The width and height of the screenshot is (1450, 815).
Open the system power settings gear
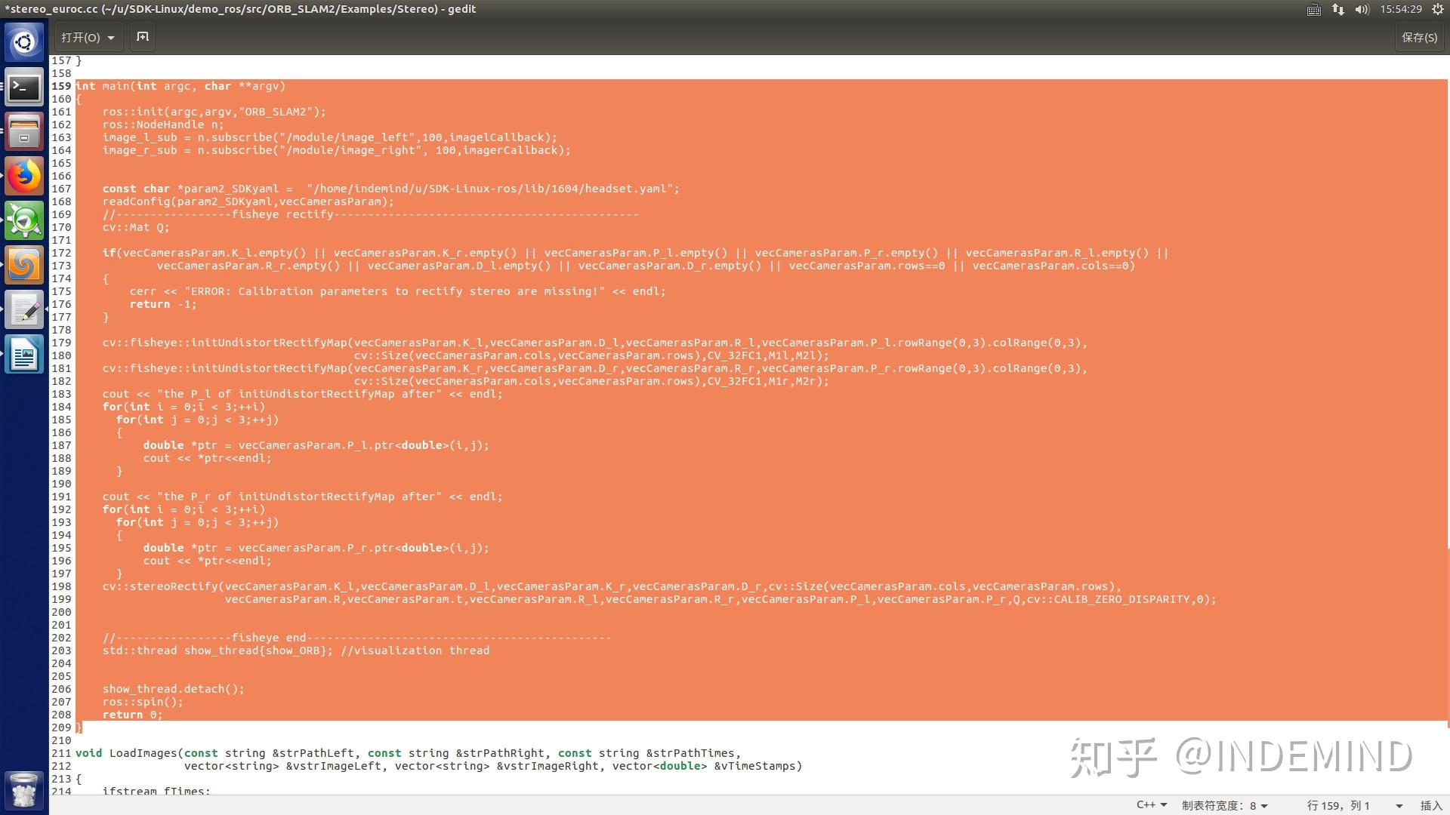point(1438,9)
